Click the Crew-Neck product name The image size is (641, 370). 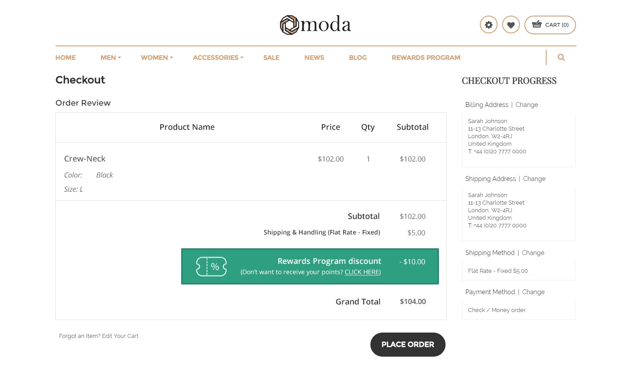click(x=85, y=159)
